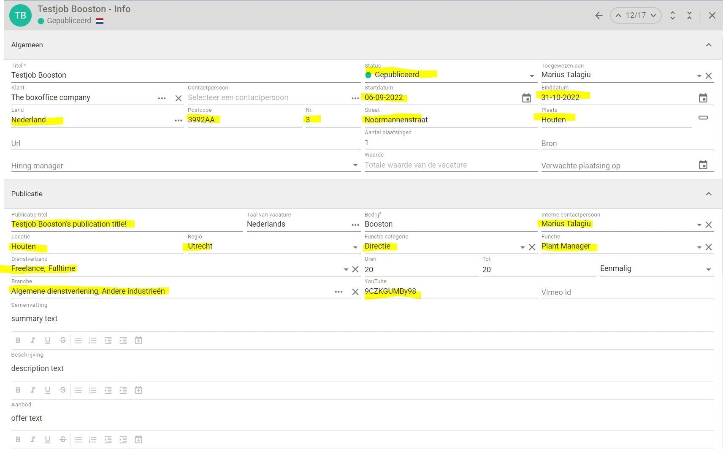Open the Einddatum calendar picker
The width and height of the screenshot is (723, 449).
pyautogui.click(x=703, y=98)
